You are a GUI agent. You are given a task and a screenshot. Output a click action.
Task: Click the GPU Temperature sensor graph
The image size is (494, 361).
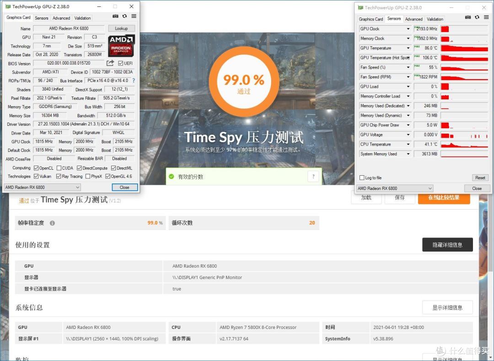point(464,48)
